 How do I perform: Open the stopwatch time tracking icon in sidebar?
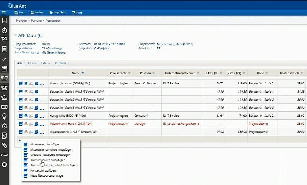click(x=4, y=30)
